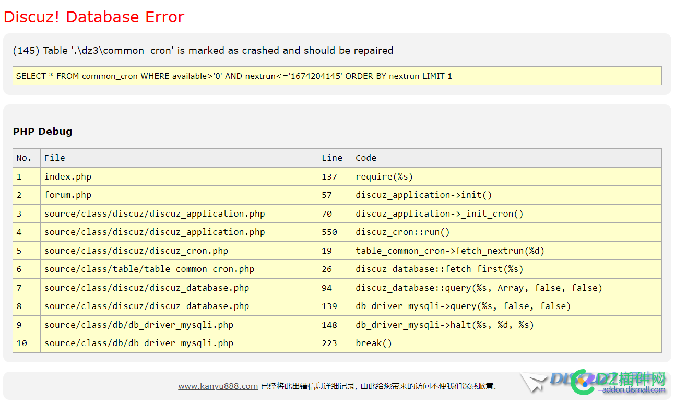The image size is (675, 403).
Task: Click the 'File' column header
Action: pos(179,158)
